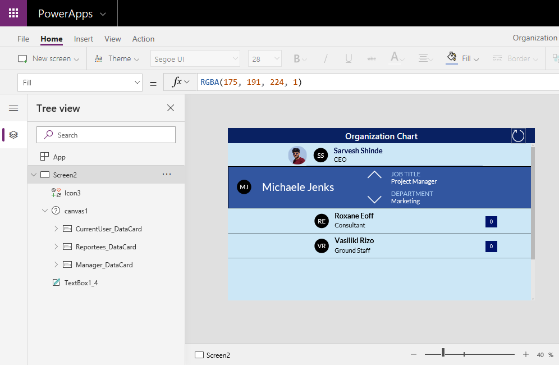Toggle bold formatting in the ribbon

[297, 58]
